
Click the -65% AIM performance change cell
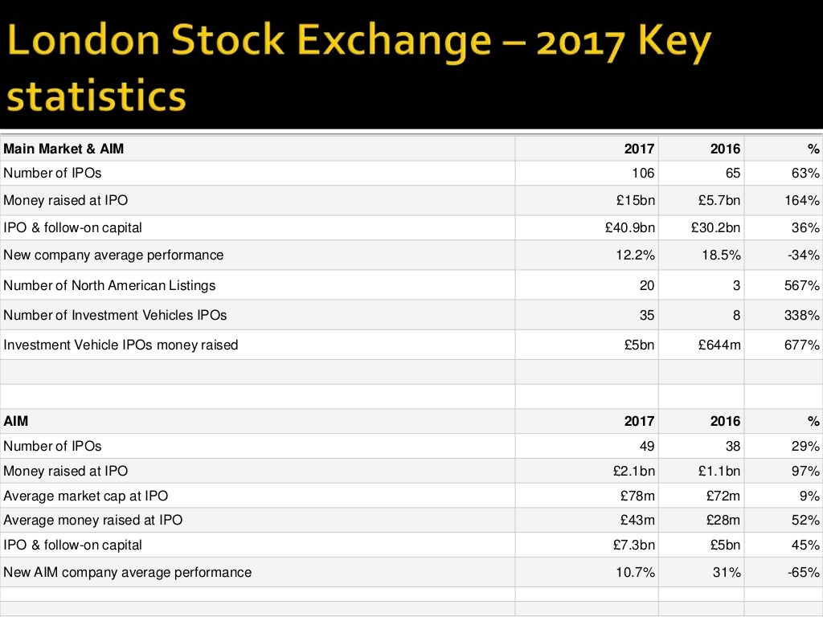pyautogui.click(x=784, y=572)
